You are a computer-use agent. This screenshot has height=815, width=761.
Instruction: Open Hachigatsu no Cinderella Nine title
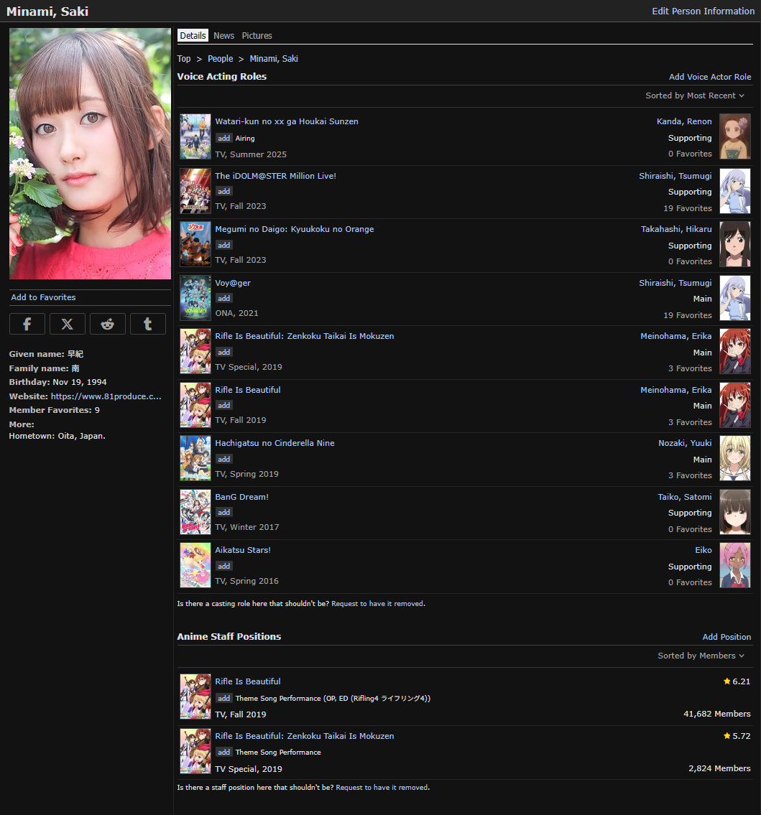pyautogui.click(x=275, y=443)
